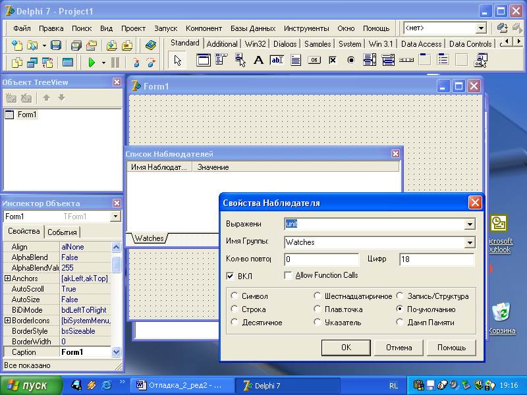Click the Toggle Form/Unit icon
Image resolution: width=527 pixels, height=395 pixels.
point(47,63)
